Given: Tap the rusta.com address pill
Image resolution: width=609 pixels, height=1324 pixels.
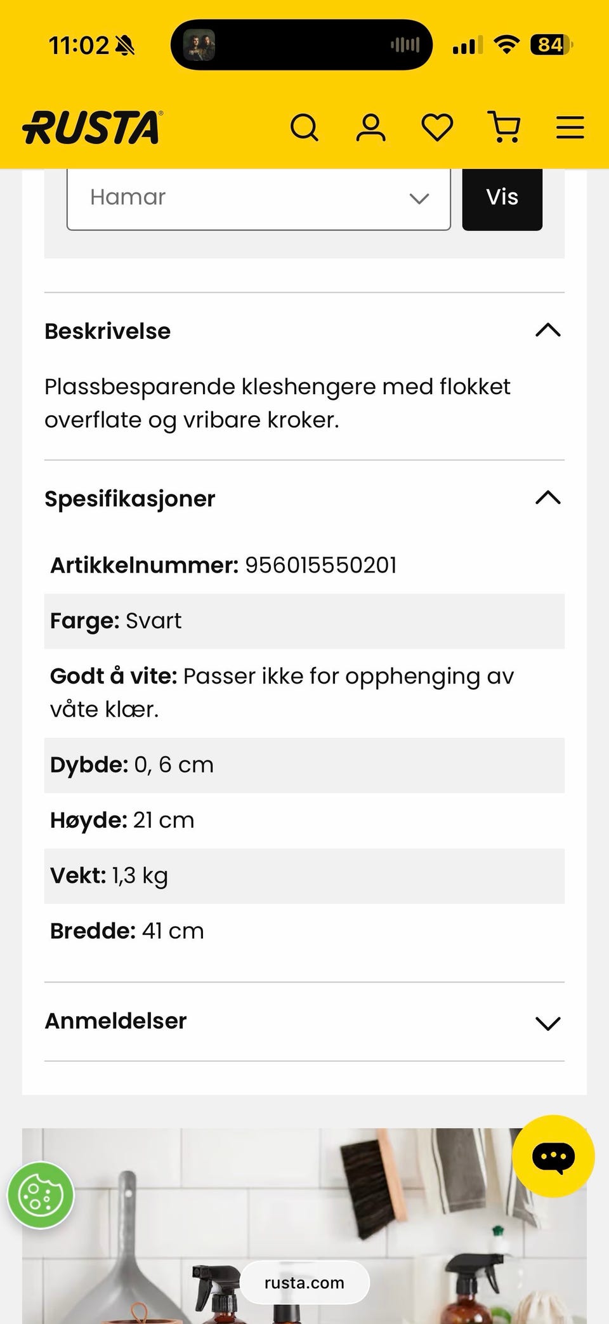Looking at the screenshot, I should point(304,1283).
